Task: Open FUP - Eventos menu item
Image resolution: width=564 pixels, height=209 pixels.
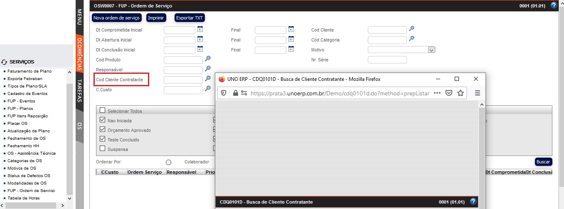Action: tap(21, 101)
